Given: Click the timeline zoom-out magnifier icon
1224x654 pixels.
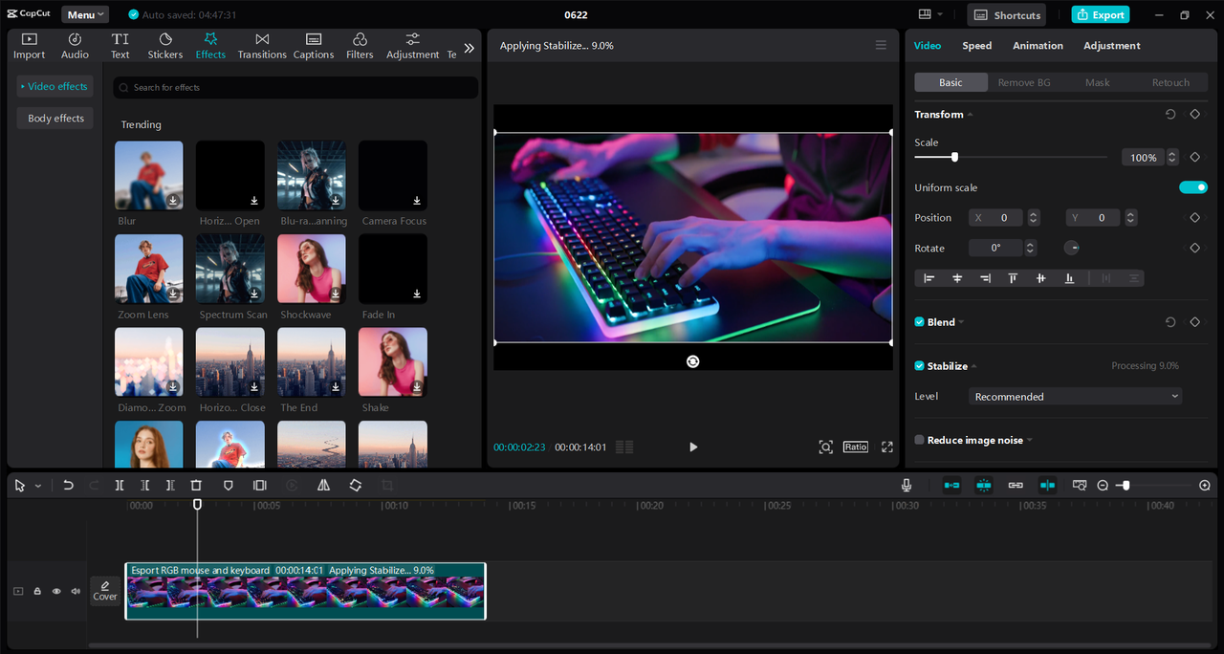Looking at the screenshot, I should (1103, 486).
